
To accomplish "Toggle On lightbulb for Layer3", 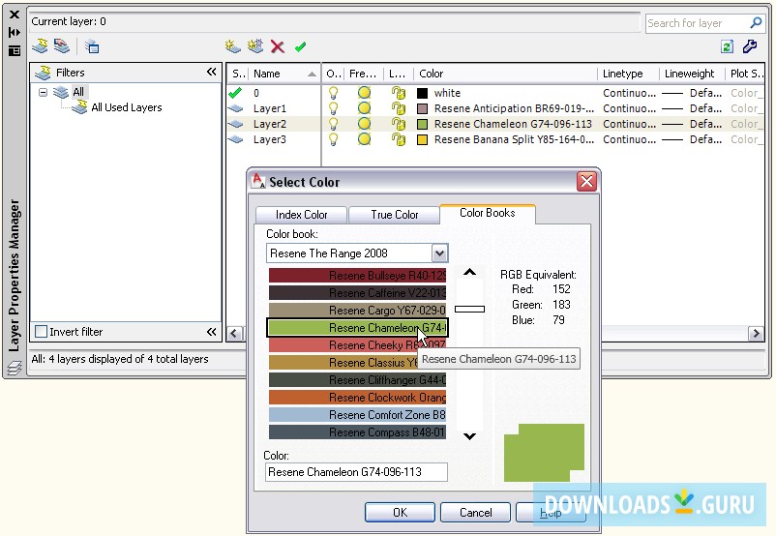I will pyautogui.click(x=334, y=139).
